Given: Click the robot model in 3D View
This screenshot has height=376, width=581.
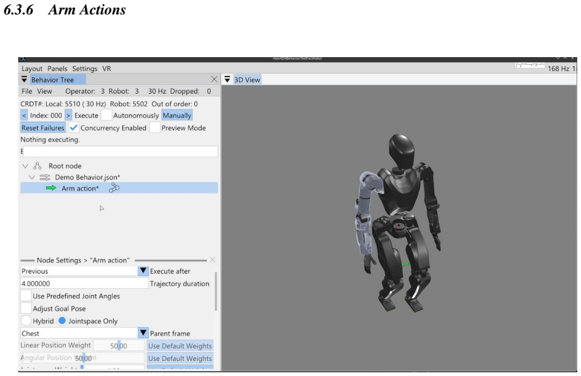Looking at the screenshot, I should click(x=399, y=222).
